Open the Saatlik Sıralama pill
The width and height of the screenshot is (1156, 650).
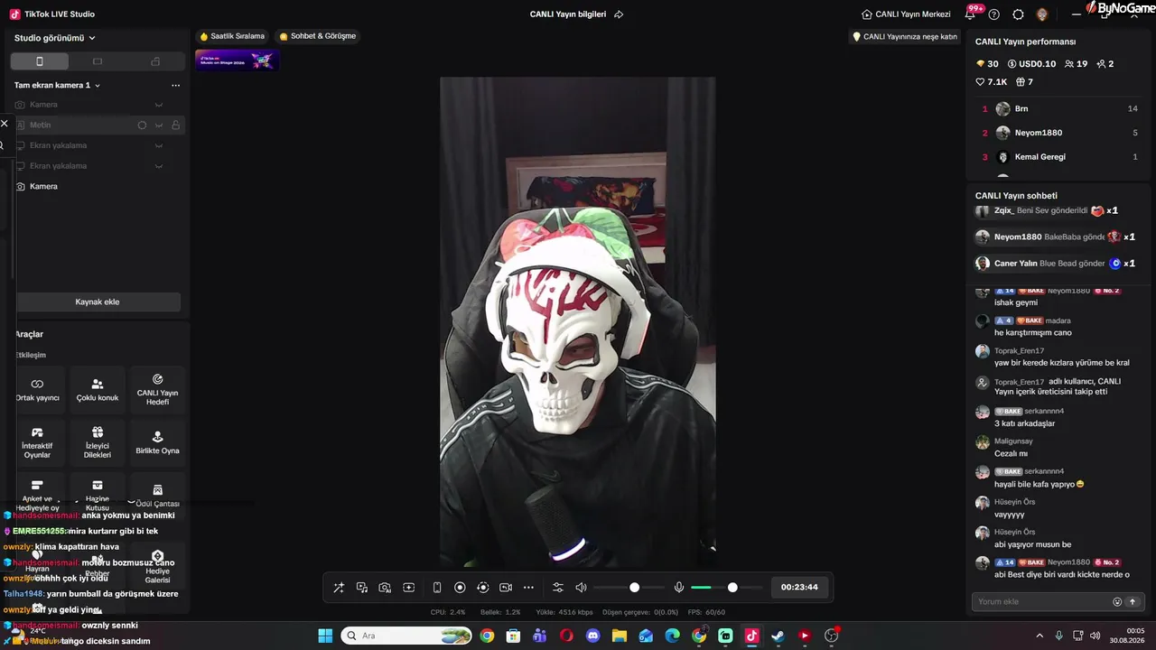[x=232, y=36]
